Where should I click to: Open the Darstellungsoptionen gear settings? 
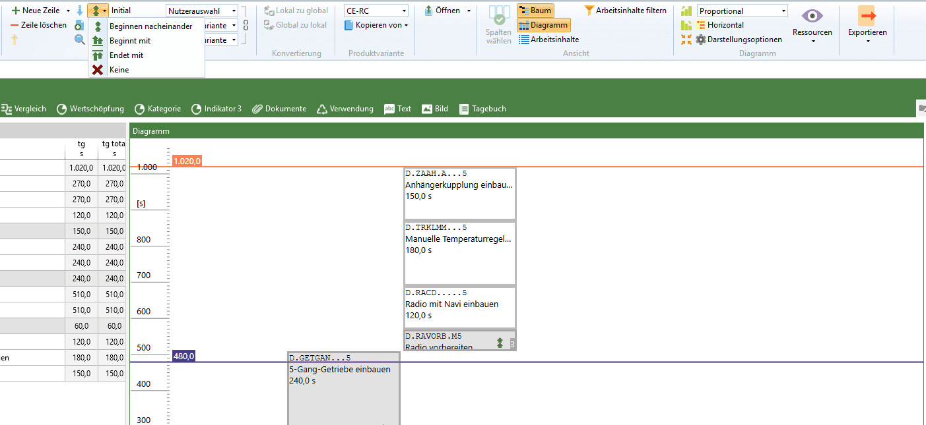(702, 40)
